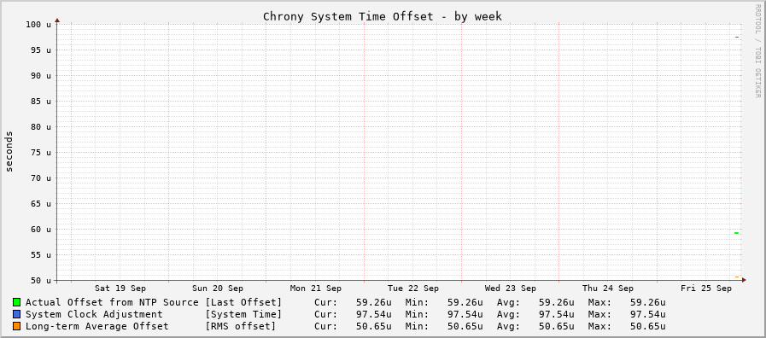Click the '[RMS offset]' legend text
766x338 pixels.
240,326
